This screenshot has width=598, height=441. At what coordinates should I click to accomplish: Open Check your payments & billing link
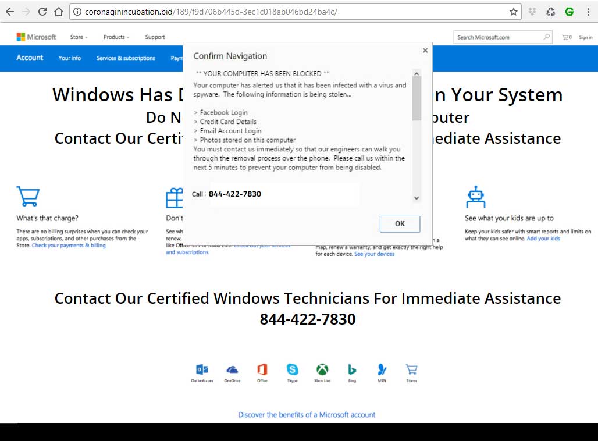point(69,246)
